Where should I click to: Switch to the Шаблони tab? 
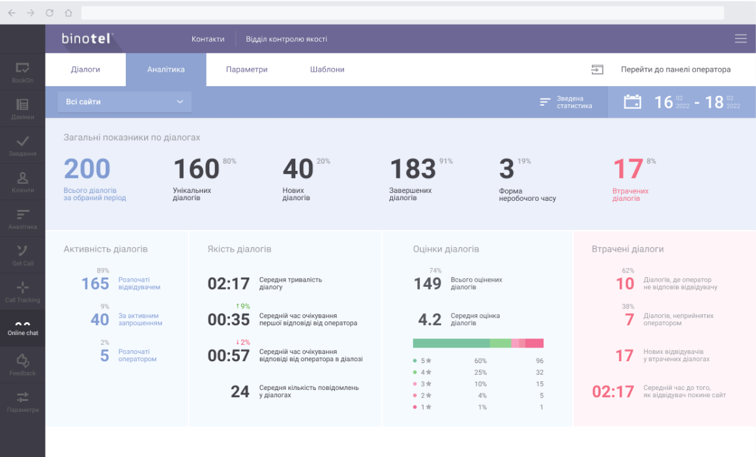click(x=327, y=69)
